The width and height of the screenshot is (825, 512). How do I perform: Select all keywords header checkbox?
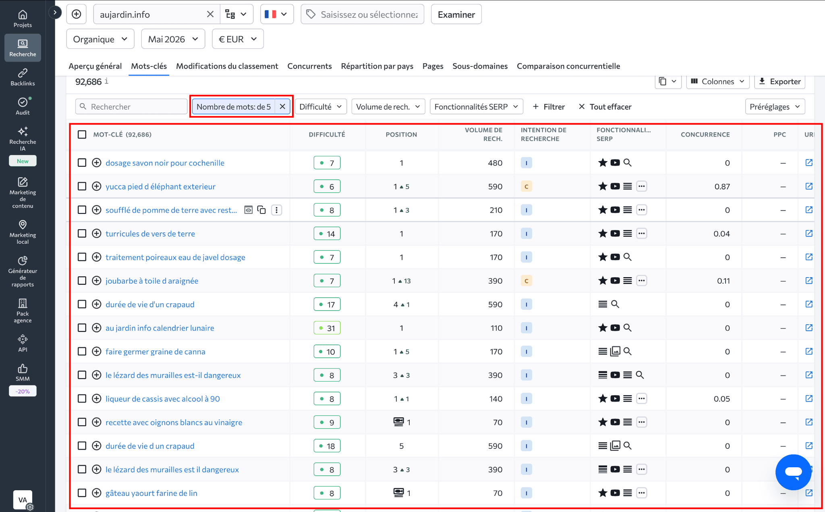coord(82,134)
